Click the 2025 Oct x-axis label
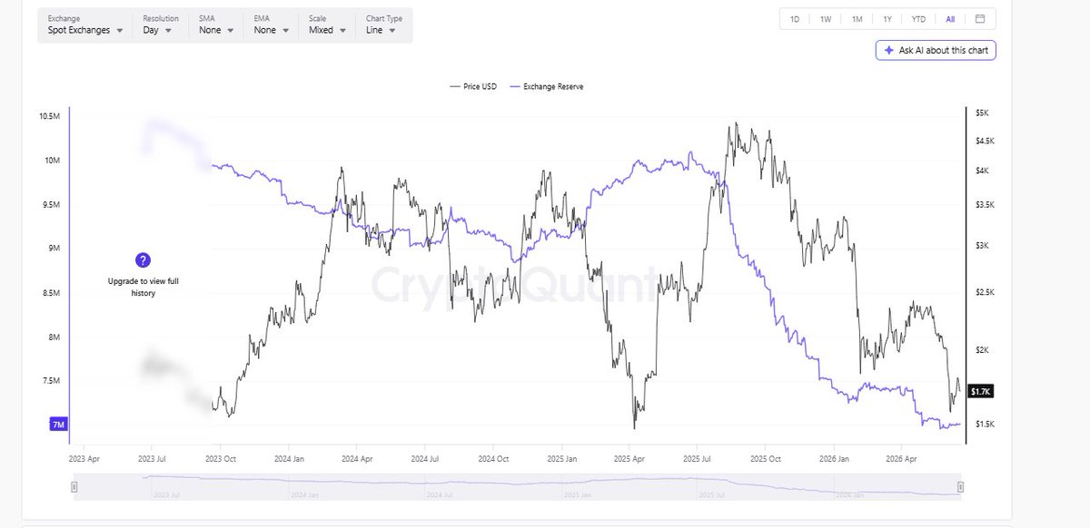This screenshot has height=528, width=1090. (x=764, y=459)
